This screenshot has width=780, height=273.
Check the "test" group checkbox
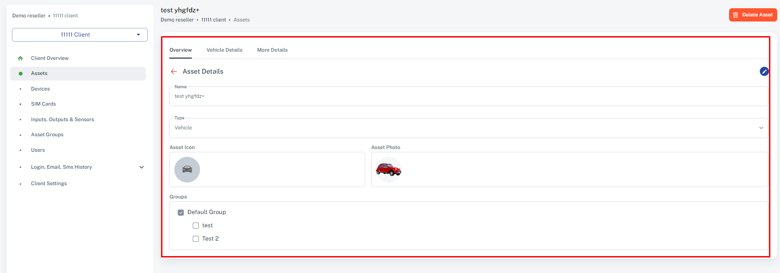point(195,225)
